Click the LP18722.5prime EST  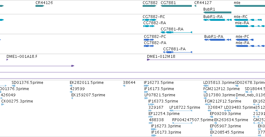click(x=181, y=111)
